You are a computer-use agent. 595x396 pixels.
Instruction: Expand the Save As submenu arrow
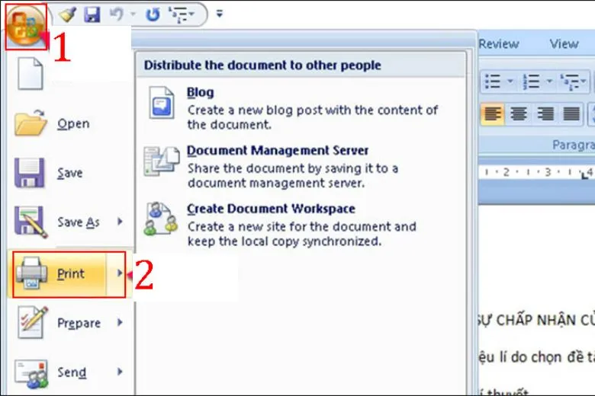click(x=120, y=222)
